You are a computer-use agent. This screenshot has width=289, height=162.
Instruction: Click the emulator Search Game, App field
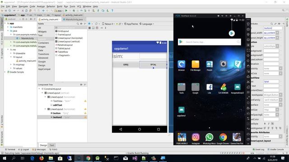[x=210, y=42]
